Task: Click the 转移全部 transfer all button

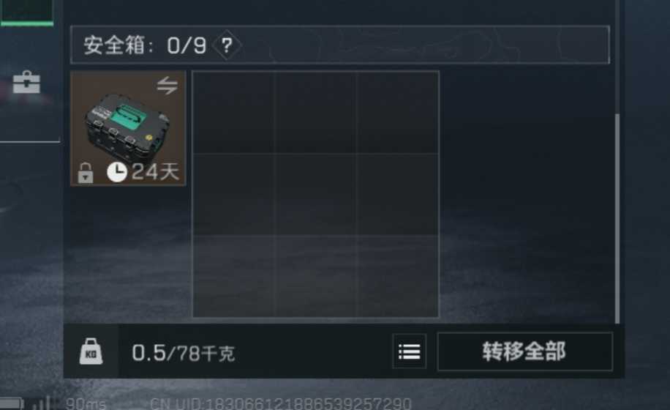Action: [525, 351]
